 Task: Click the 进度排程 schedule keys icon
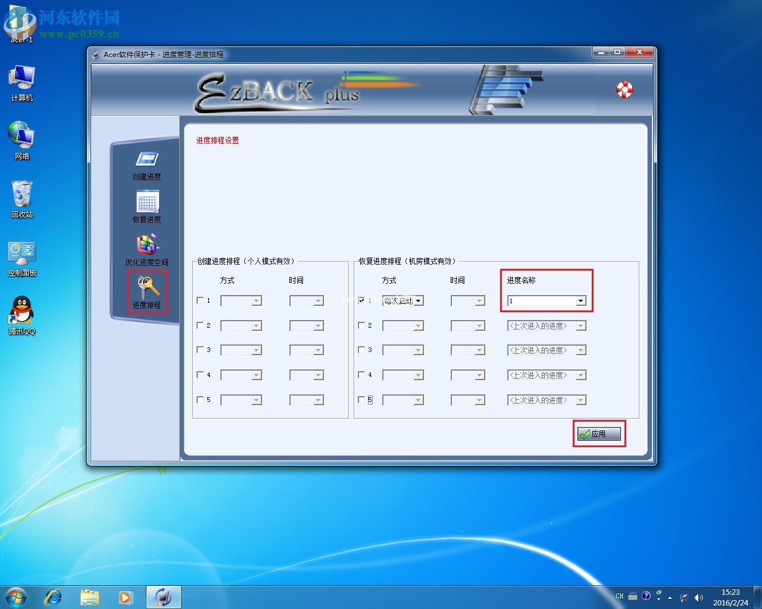tap(148, 288)
